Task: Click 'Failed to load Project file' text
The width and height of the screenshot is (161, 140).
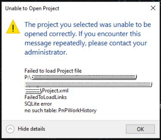Action: click(53, 71)
